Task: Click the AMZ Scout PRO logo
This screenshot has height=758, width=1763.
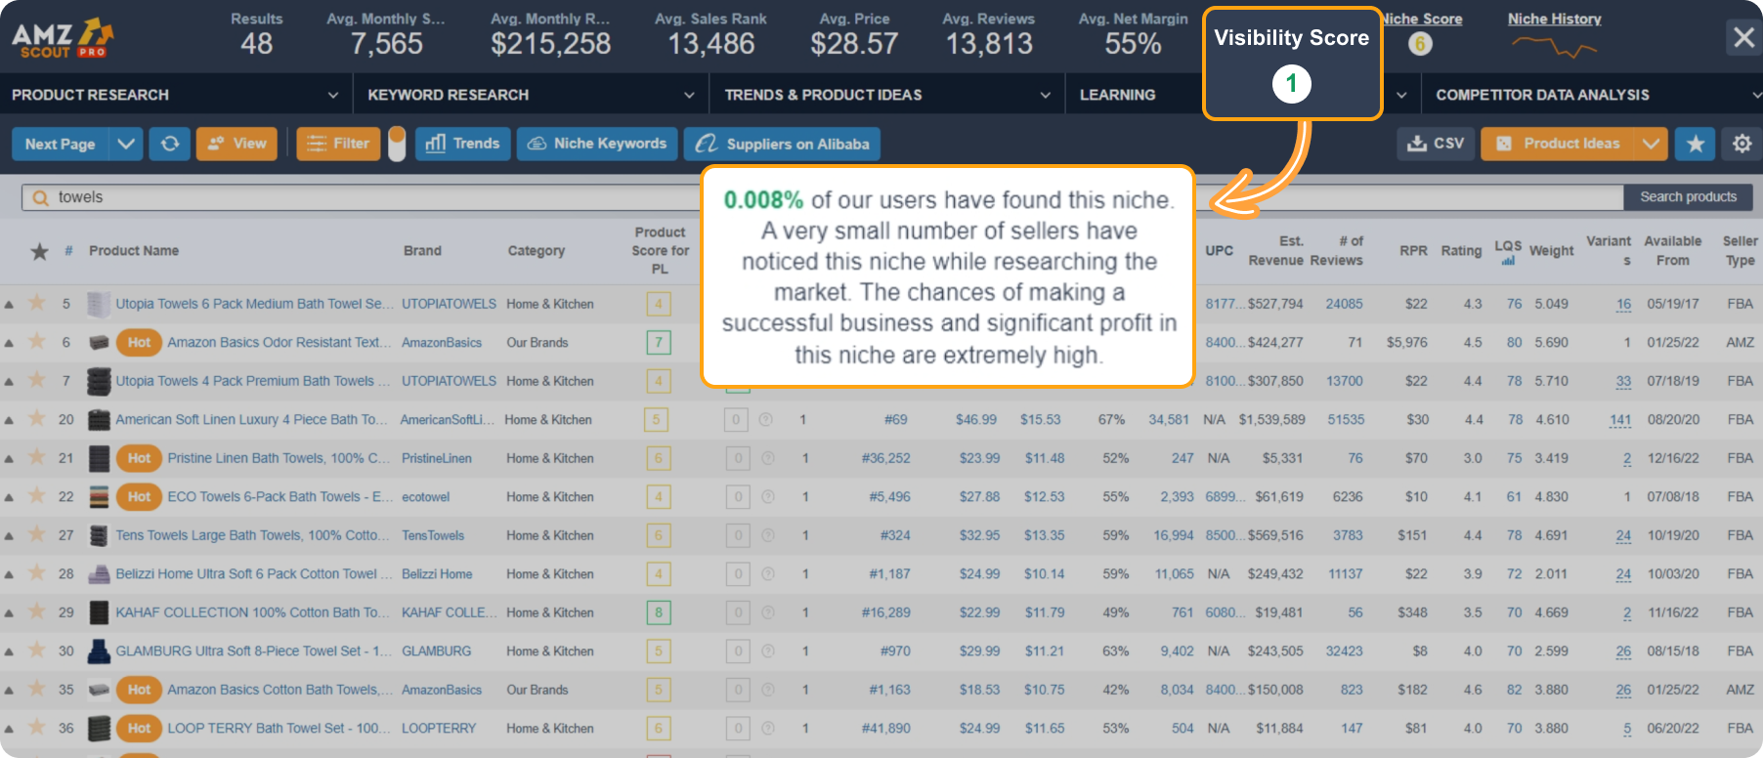Action: [x=63, y=38]
